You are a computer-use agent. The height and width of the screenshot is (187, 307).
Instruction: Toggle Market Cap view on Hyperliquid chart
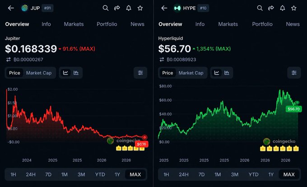(x=191, y=73)
